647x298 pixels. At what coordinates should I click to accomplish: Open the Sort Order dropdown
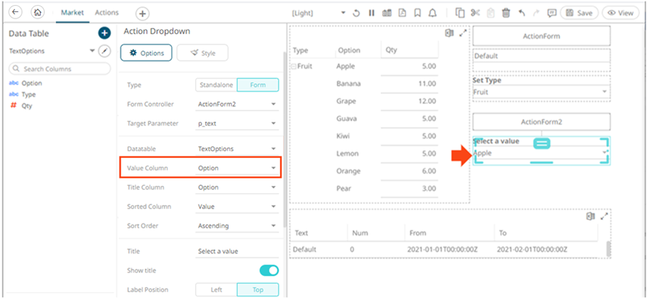pyautogui.click(x=237, y=225)
